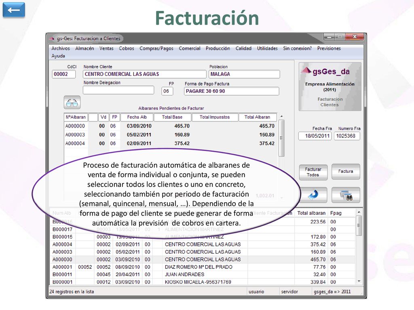414x310 pixels.
Task: Click the binoculars preview icon button
Action: click(x=346, y=195)
